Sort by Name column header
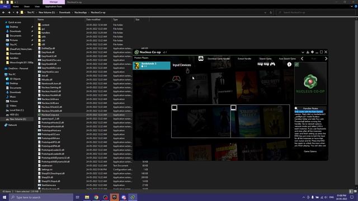This screenshot has height=201, width=358. coord(41,20)
